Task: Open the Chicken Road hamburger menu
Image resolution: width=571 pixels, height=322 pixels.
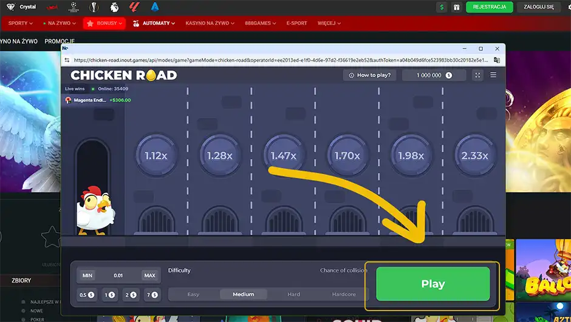Action: click(493, 75)
